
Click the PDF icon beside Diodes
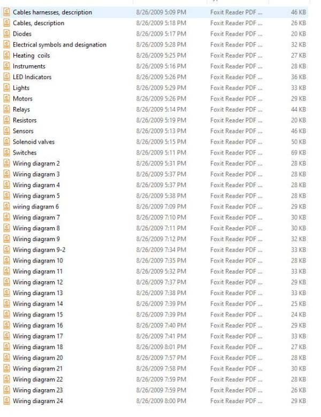coord(6,34)
